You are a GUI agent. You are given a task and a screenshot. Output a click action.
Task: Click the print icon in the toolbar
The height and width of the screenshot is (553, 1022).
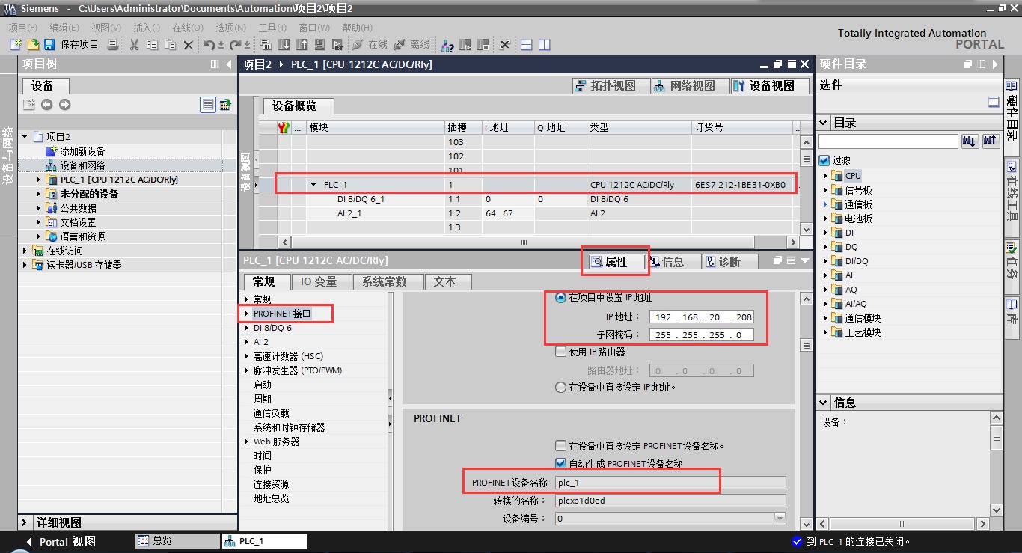112,45
